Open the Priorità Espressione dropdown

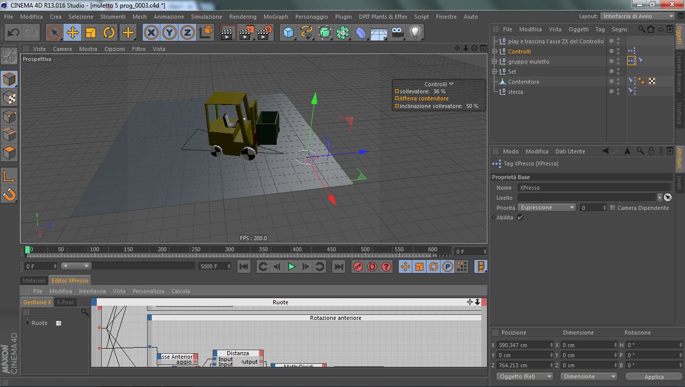[x=547, y=208]
